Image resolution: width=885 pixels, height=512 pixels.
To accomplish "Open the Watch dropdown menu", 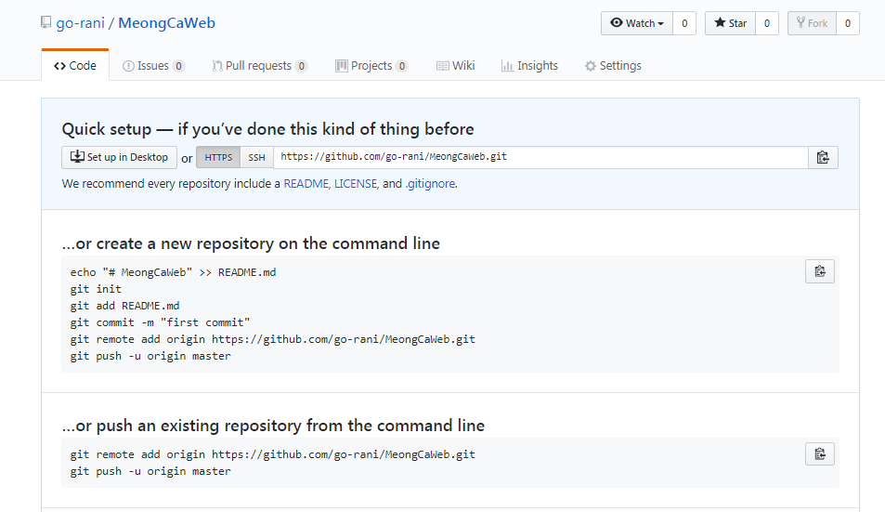I will [637, 23].
